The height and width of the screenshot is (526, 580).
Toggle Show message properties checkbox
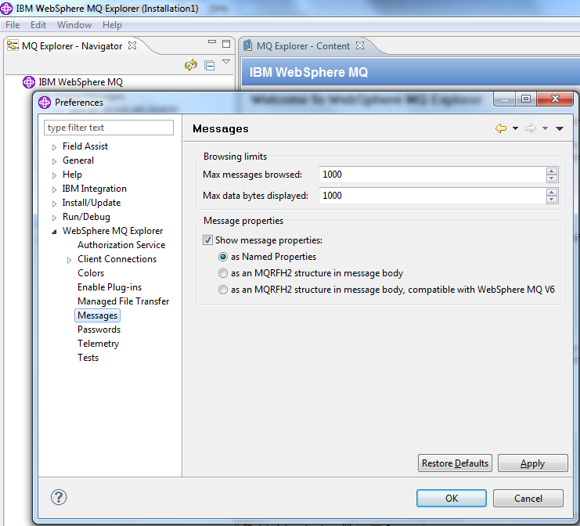click(207, 240)
